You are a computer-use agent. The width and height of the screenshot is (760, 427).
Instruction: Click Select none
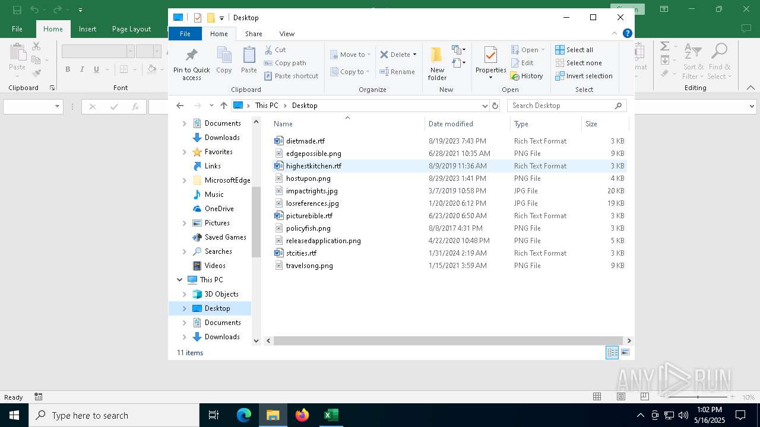coord(578,63)
